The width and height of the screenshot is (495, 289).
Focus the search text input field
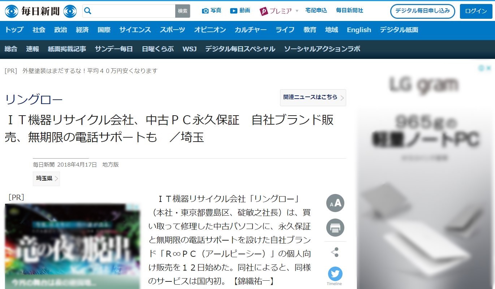pos(134,11)
